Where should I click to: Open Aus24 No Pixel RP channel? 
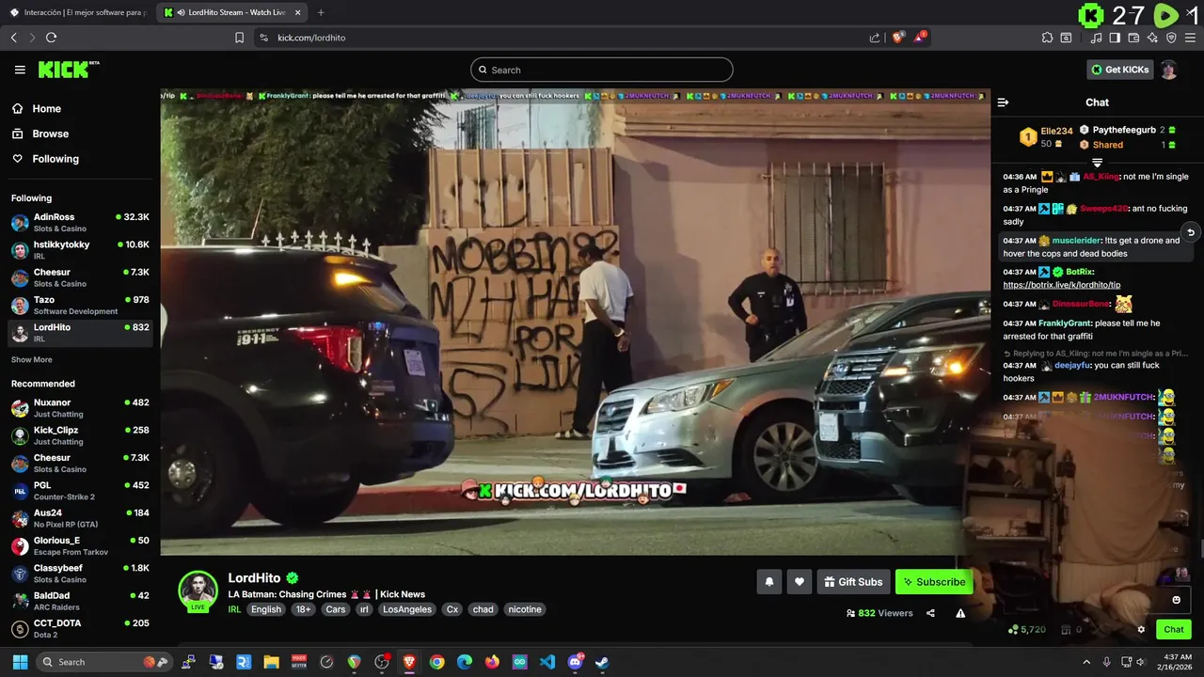click(x=80, y=518)
